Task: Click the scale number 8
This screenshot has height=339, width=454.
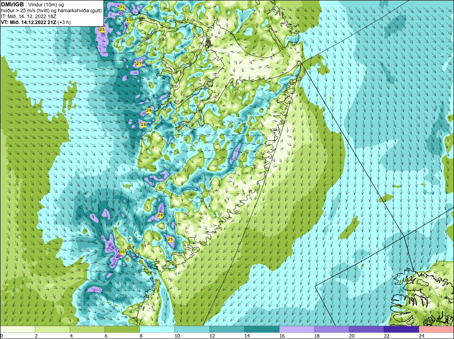Action: pos(141,336)
